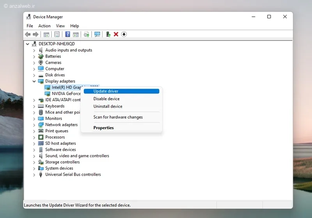Click the enable device toolbar icon
The image size is (312, 218).
(x=108, y=34)
